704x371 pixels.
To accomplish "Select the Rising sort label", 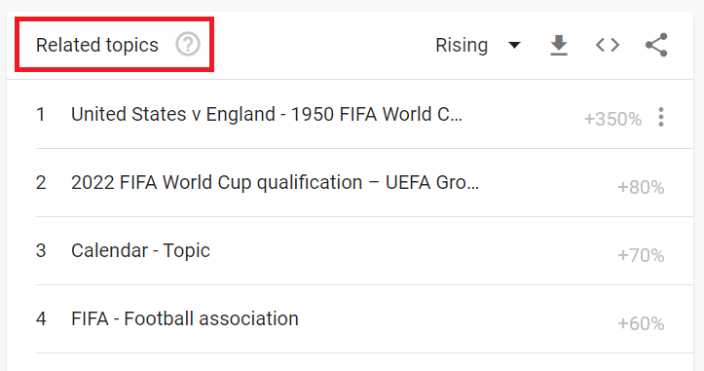I will 462,45.
